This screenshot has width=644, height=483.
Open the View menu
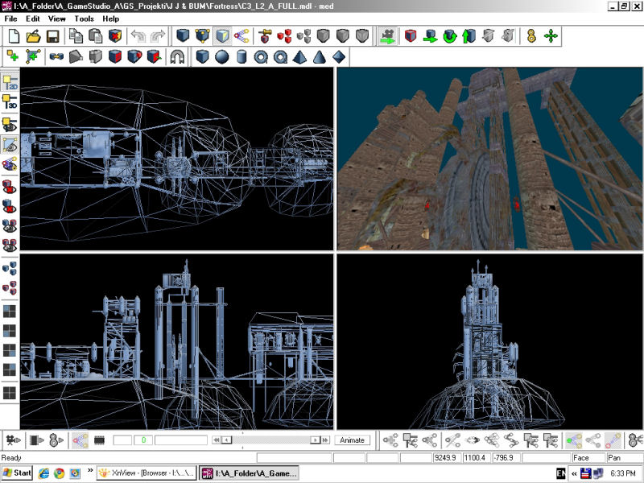point(56,19)
